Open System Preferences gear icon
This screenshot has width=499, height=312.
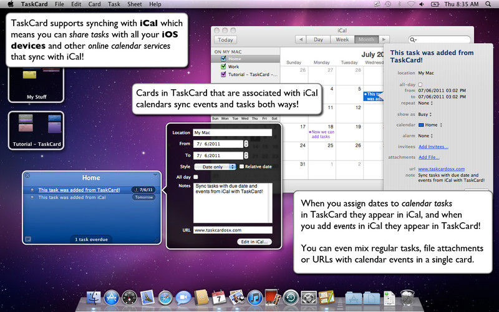(308, 298)
